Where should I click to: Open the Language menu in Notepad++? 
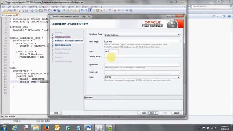tap(44, 7)
